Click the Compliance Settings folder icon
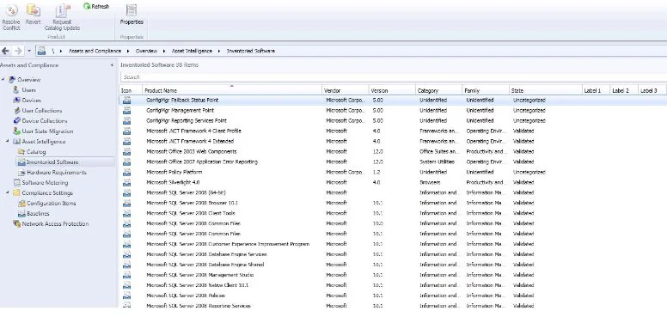The height and width of the screenshot is (317, 667). [x=16, y=193]
